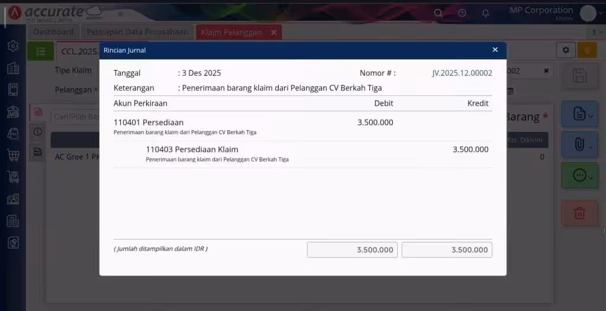606x311 pixels.
Task: Open journal voucher JV.2025.12.00002 link
Action: (462, 73)
